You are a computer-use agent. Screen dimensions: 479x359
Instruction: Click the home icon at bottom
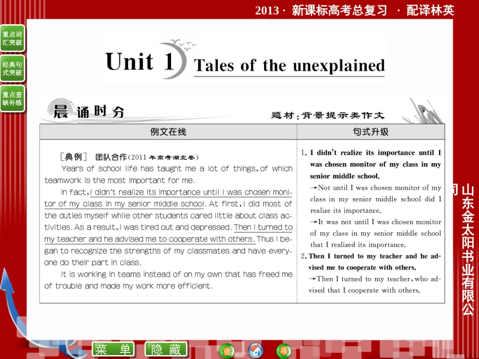click(x=256, y=350)
